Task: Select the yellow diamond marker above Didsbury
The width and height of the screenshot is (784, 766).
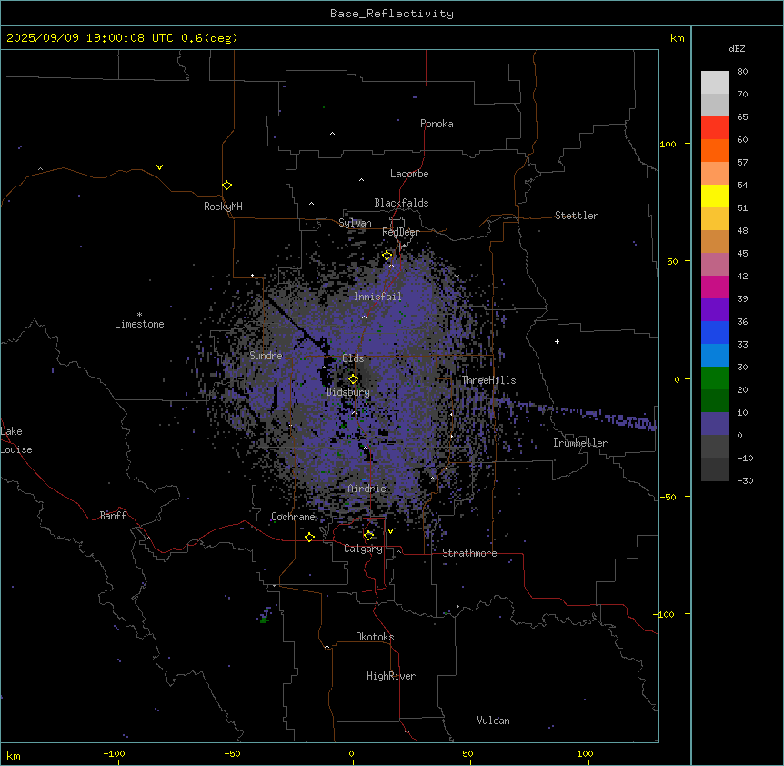Action: click(x=353, y=379)
